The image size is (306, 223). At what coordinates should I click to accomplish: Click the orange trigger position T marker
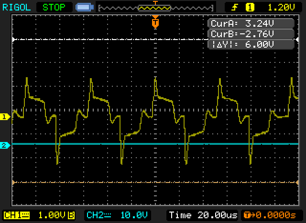155,22
